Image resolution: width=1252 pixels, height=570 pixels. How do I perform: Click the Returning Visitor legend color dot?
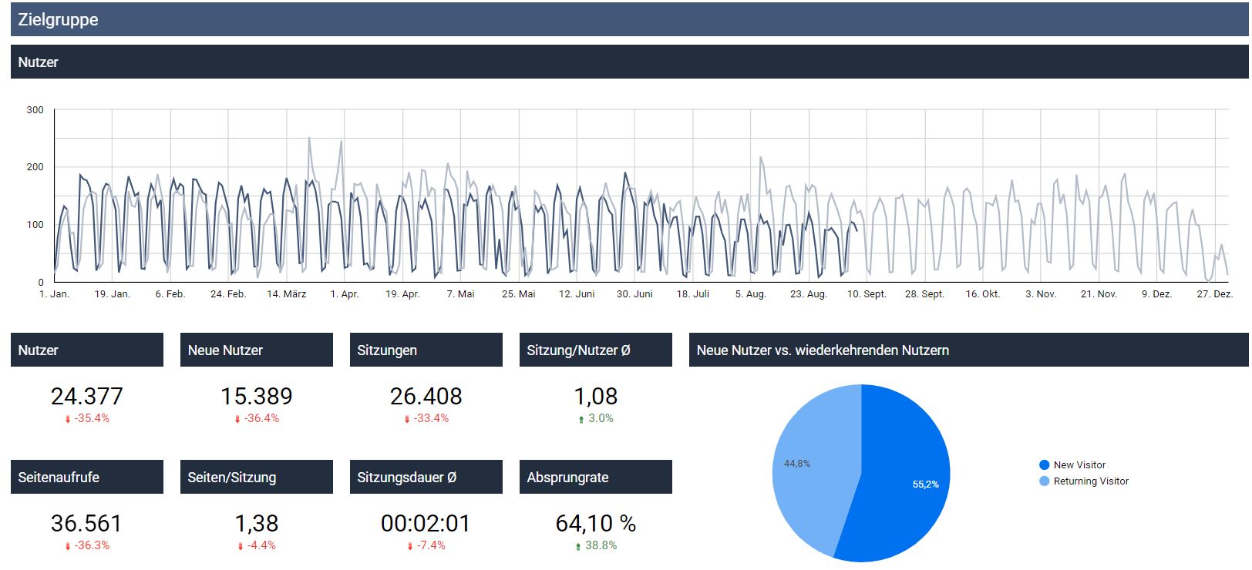1045,481
